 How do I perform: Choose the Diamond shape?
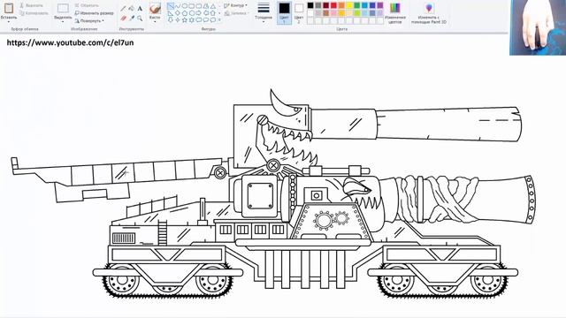click(178, 13)
